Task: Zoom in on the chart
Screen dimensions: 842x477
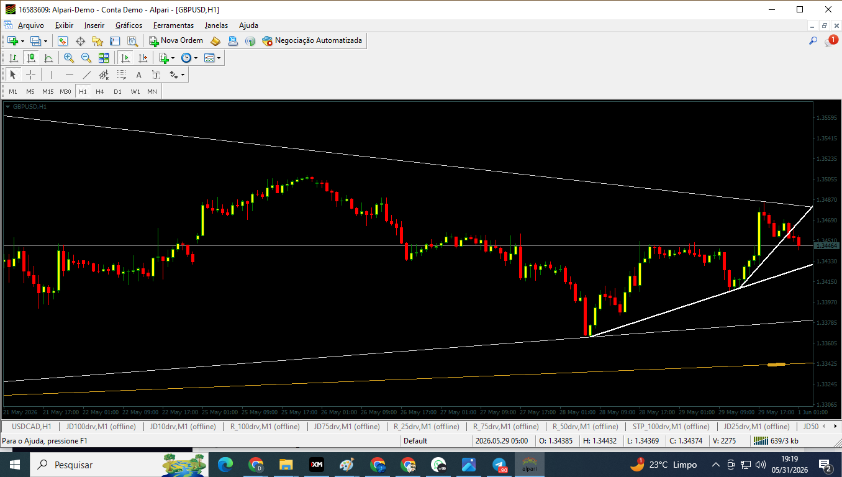Action: click(x=69, y=58)
